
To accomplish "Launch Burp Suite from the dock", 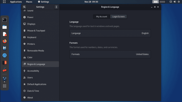I will click(5, 62).
